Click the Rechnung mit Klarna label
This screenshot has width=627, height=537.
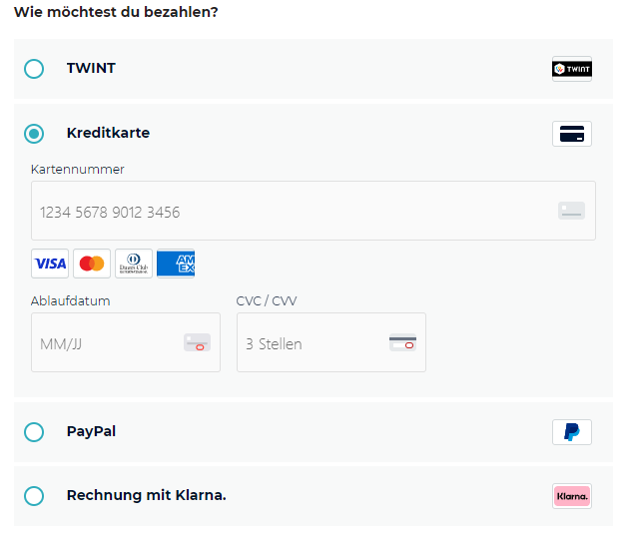coord(146,496)
